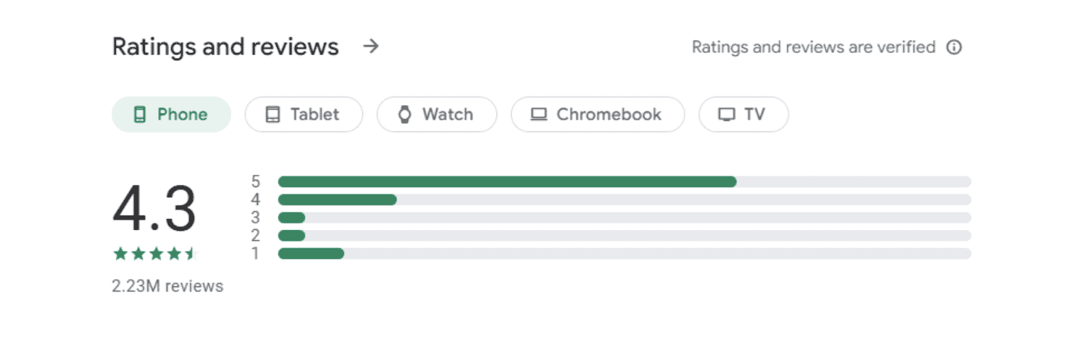Screen dimensions: 1090x338
Task: Click the Ratings and reviews are verified text
Action: pyautogui.click(x=814, y=47)
